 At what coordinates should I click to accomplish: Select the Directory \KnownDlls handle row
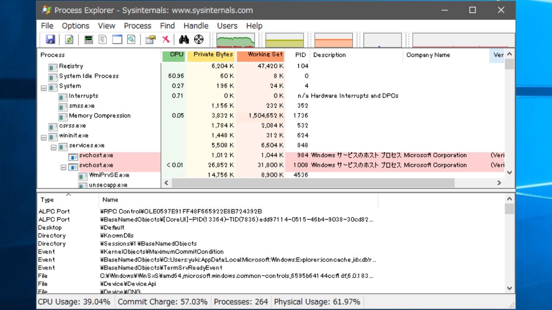(x=271, y=236)
